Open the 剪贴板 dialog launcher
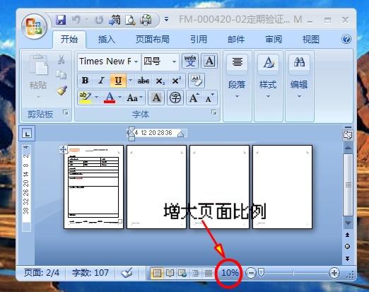The width and height of the screenshot is (369, 292). 66,112
